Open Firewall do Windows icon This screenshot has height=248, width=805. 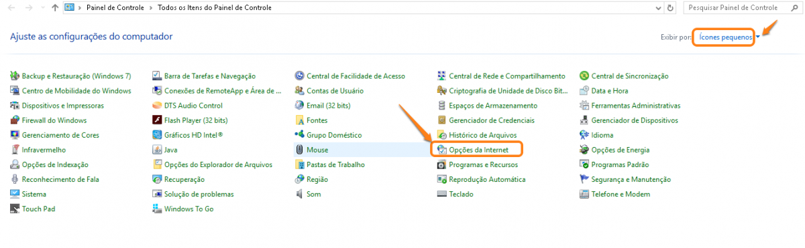click(15, 120)
